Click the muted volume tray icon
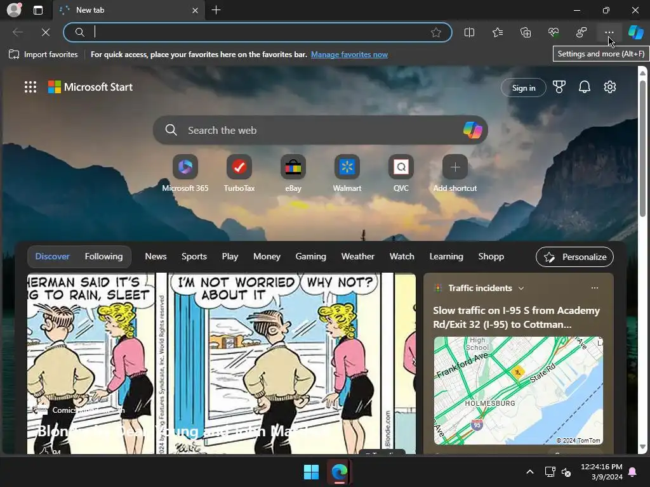Screen dimensions: 650x487 [566, 472]
